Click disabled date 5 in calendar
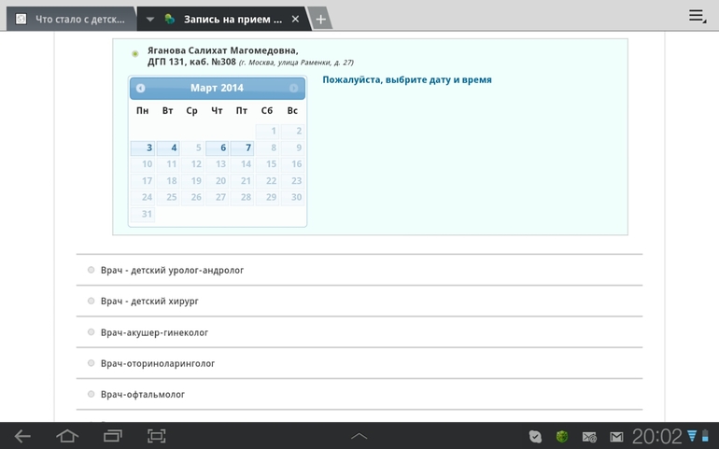Screen dimensions: 719x449 192,147
